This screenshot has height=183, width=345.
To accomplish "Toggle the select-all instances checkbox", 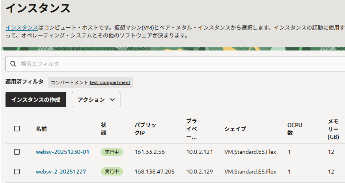I will 17,129.
